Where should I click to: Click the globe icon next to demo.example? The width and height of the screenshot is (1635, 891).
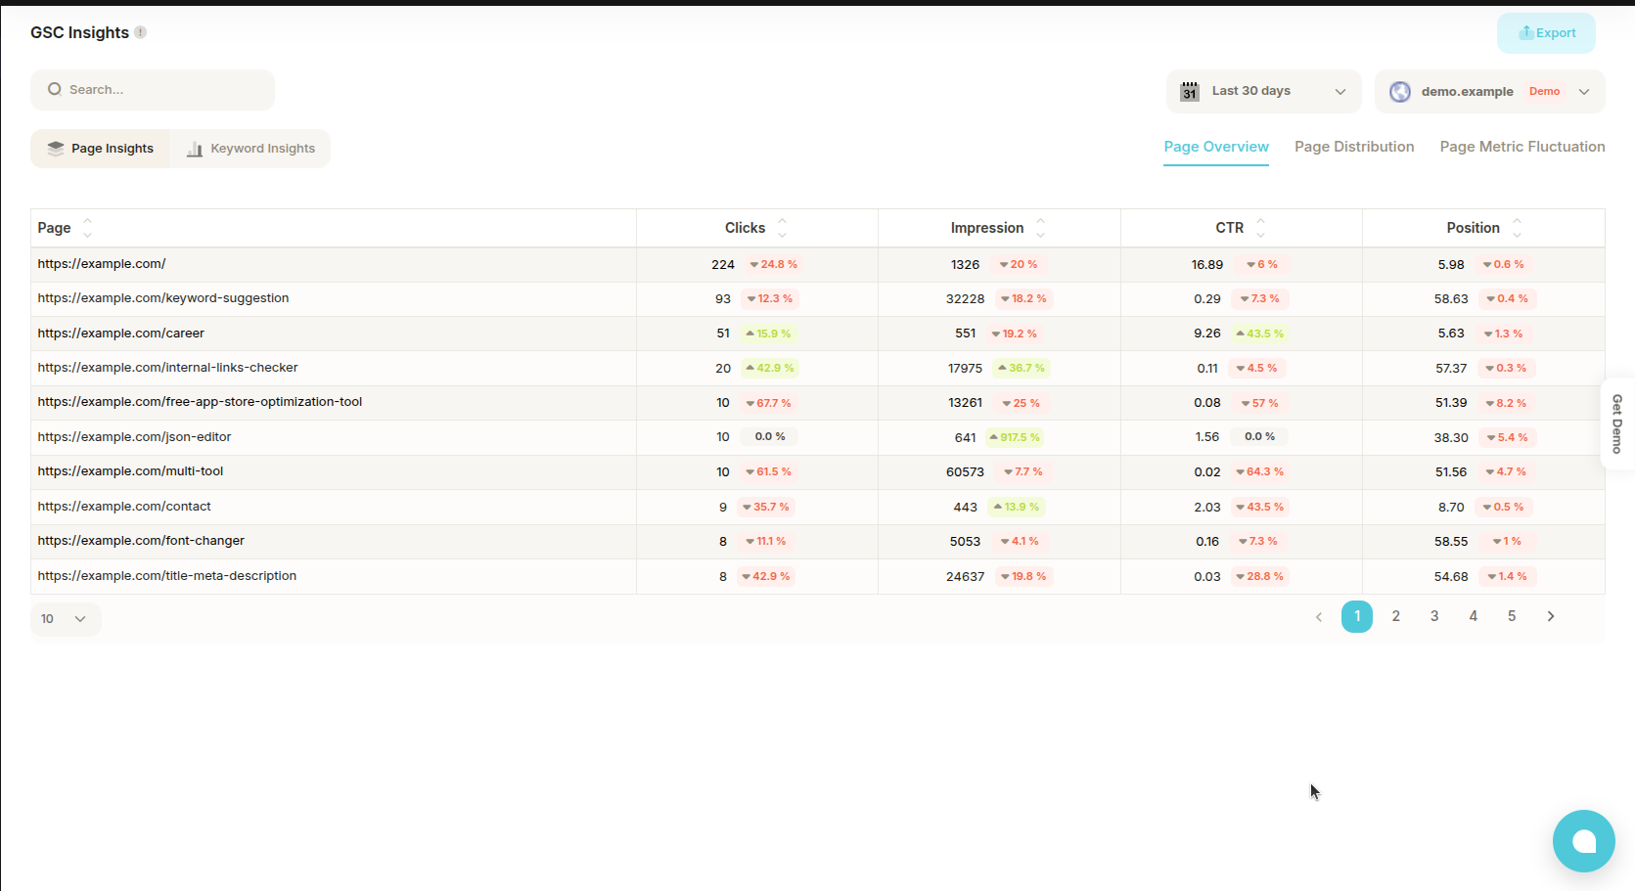[1400, 91]
